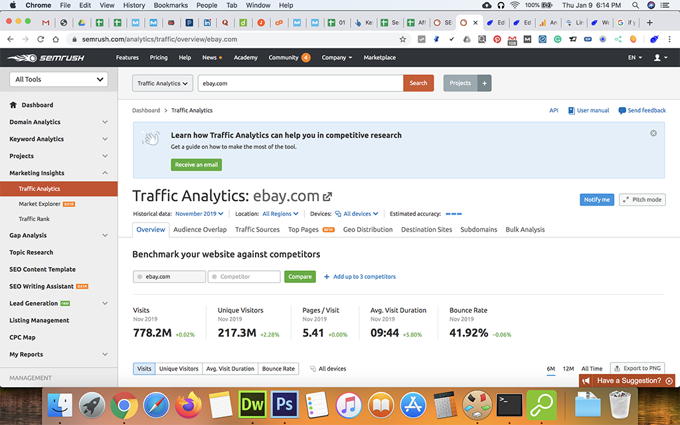680x425 pixels.
Task: Click the ebay.com domain search field
Action: pyautogui.click(x=301, y=83)
